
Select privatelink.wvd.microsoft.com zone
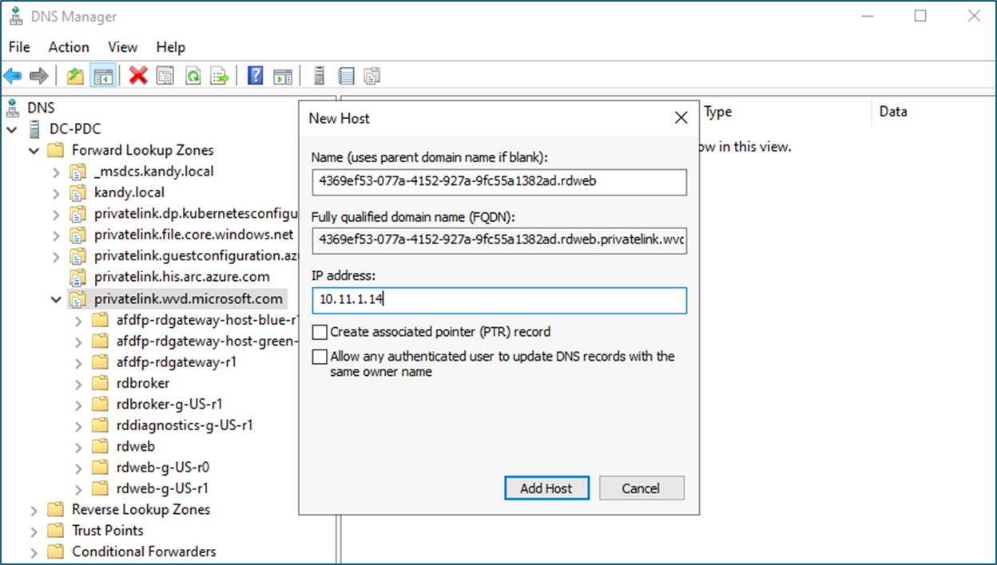tap(189, 299)
